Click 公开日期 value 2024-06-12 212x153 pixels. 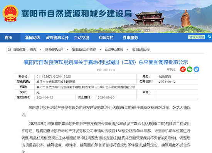[x=167, y=82]
